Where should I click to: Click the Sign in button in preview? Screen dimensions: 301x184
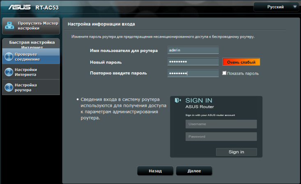tap(236, 152)
